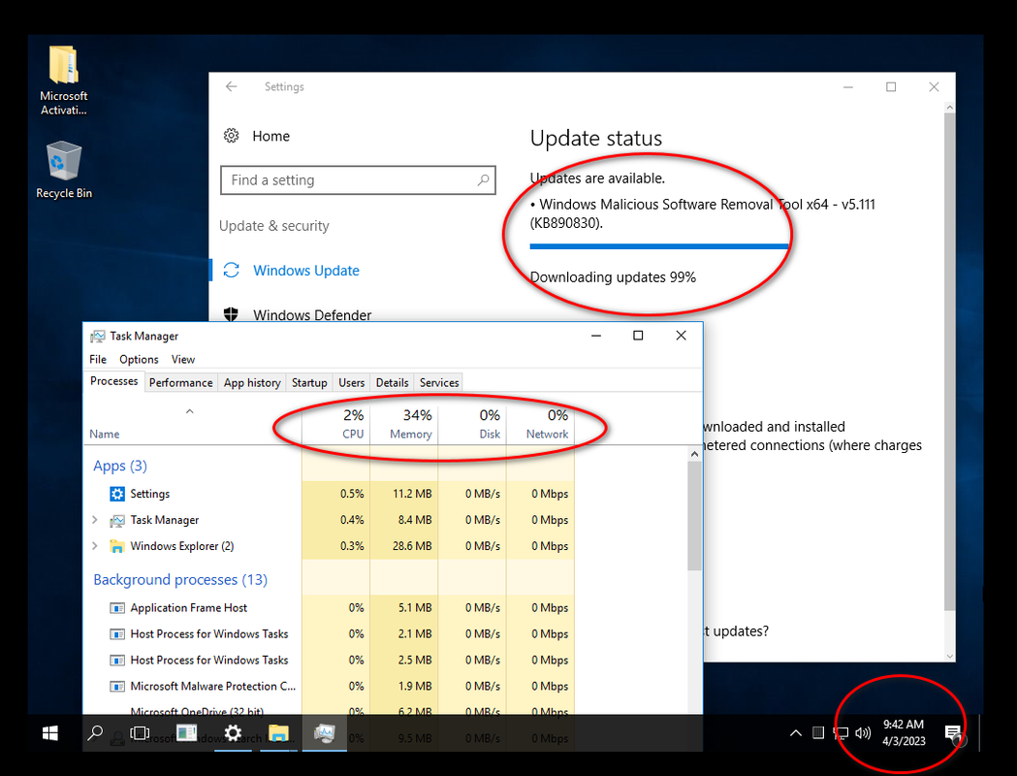Open the File menu in Task Manager

click(x=98, y=360)
